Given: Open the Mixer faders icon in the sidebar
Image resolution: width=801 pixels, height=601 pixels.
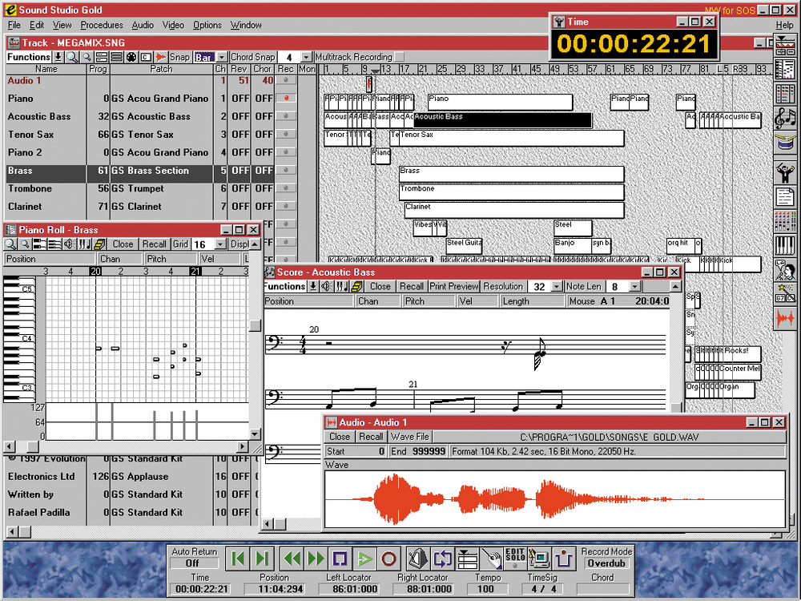Looking at the screenshot, I should point(785,220).
